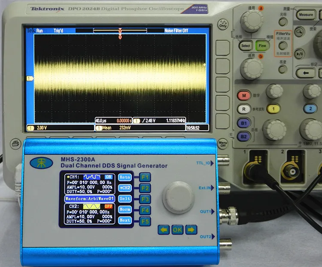Screen dimensions: 322x267
Task: Push the yellow left arrow key on generator
Action: coord(164,230)
